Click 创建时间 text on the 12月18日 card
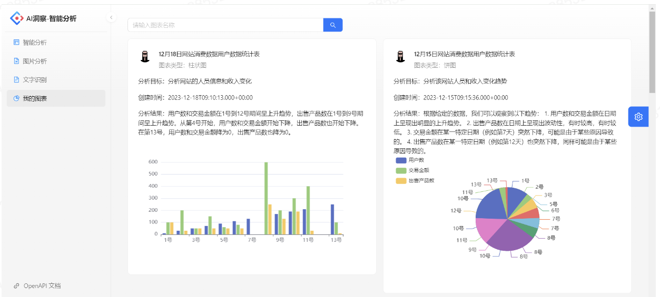This screenshot has width=660, height=297. pos(195,98)
